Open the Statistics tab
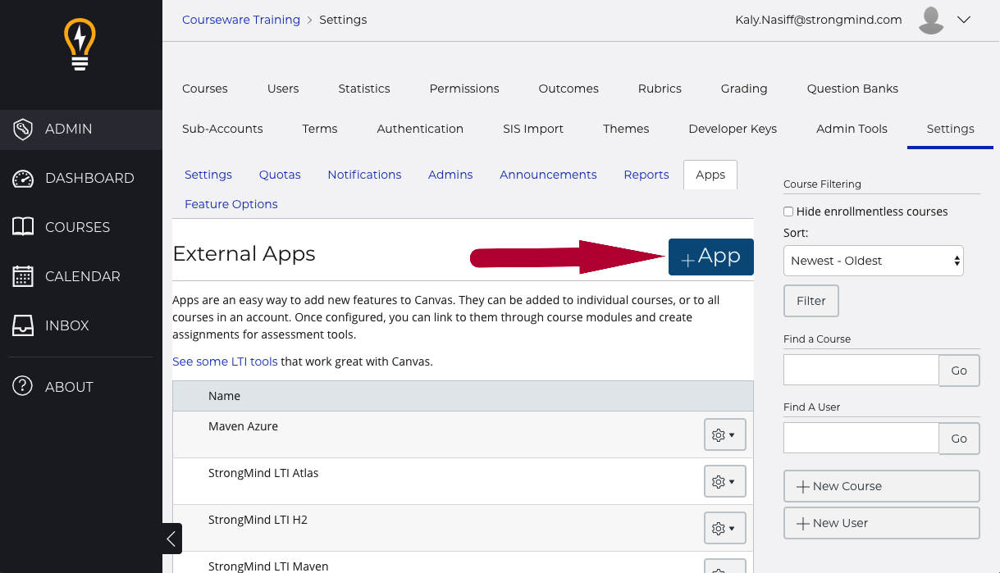Image resolution: width=1000 pixels, height=573 pixels. (x=364, y=89)
